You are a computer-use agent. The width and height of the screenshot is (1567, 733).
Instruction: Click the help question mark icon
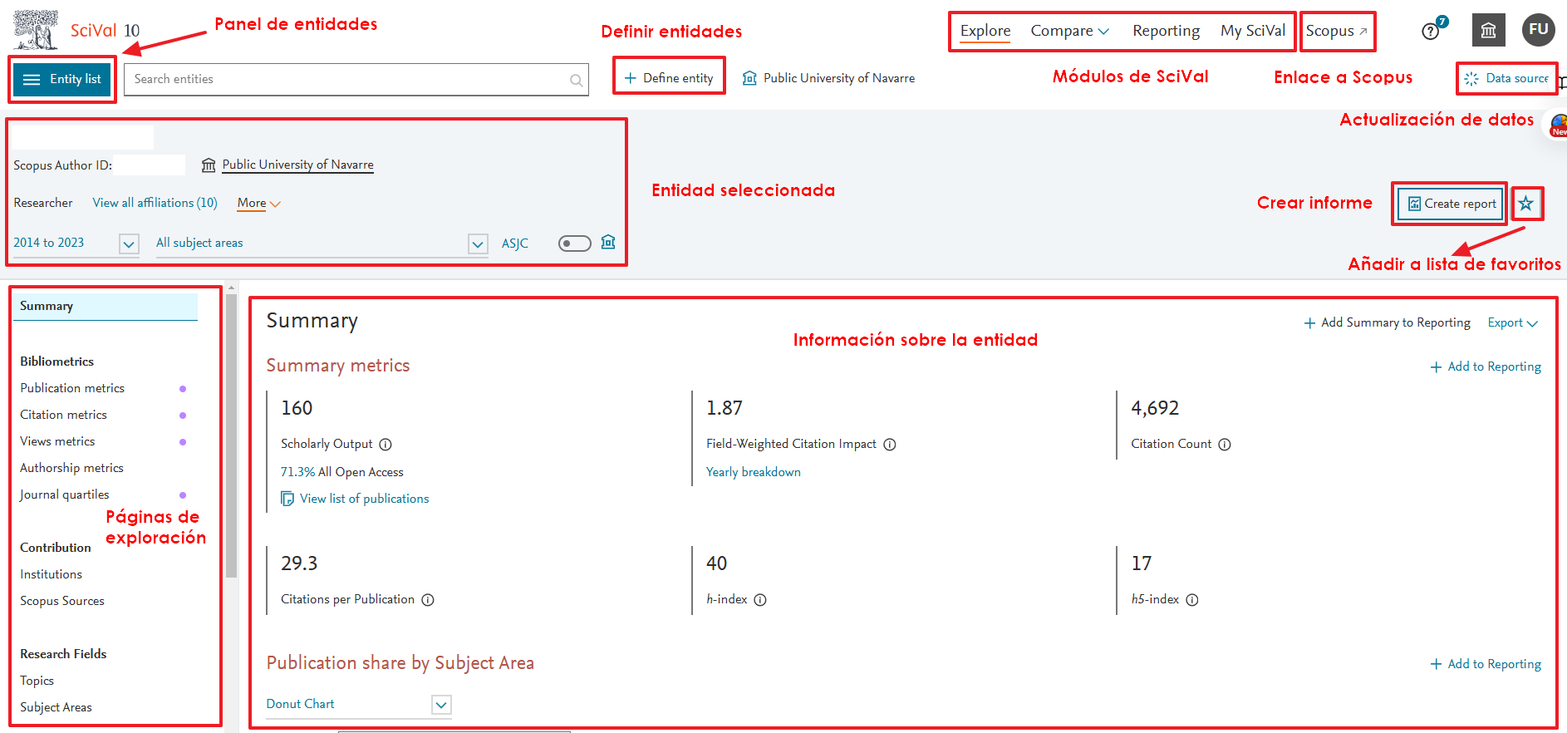pyautogui.click(x=1430, y=32)
